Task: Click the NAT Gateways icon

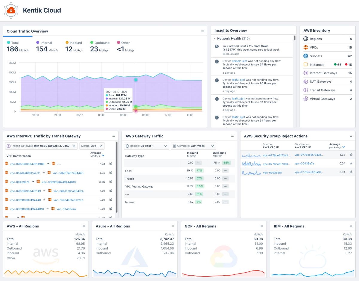Action: point(306,81)
